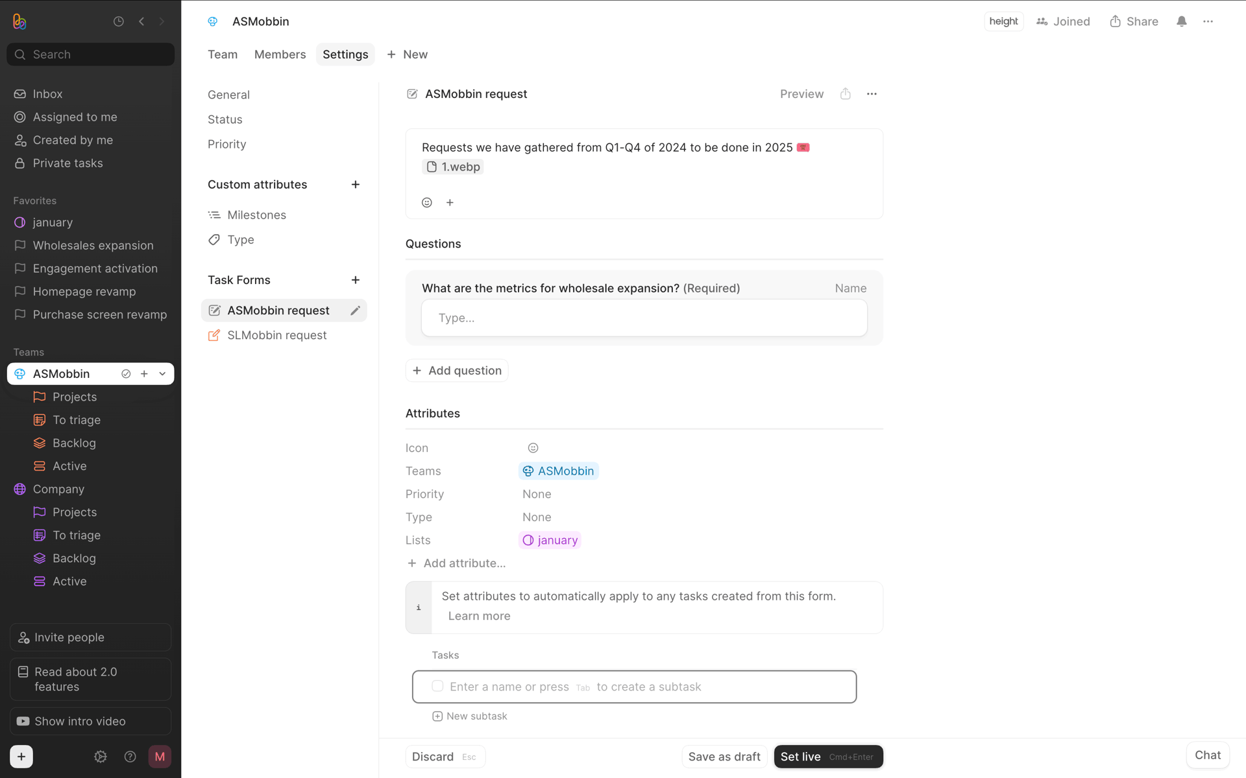Toggle the subtask checkbox
The image size is (1246, 778).
pyautogui.click(x=437, y=686)
